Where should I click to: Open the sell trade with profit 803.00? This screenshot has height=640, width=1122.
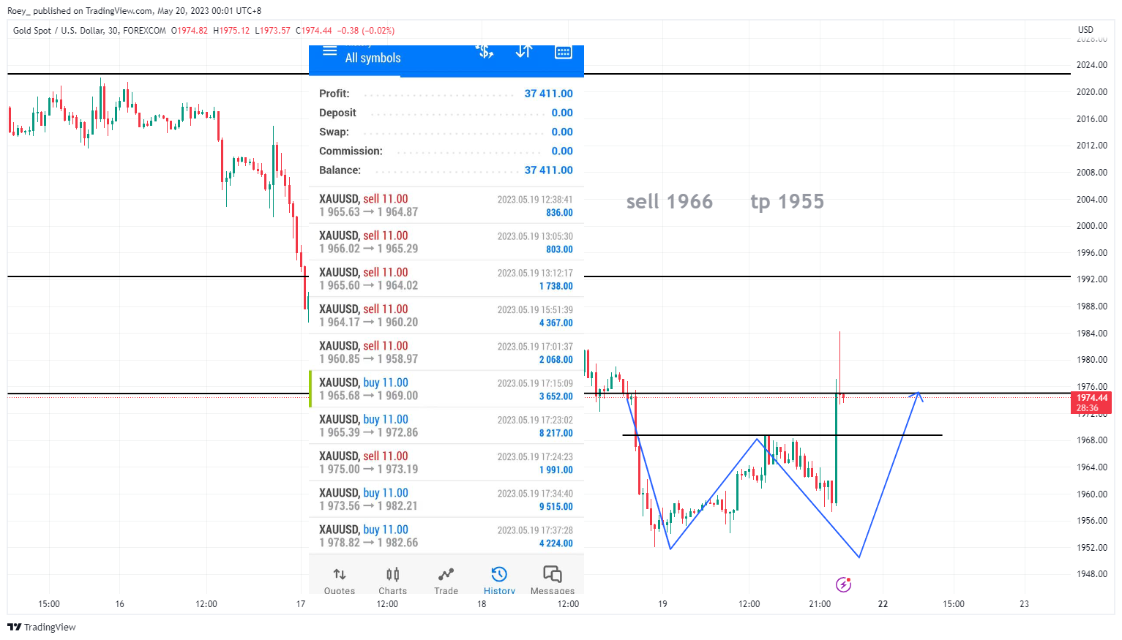pyautogui.click(x=446, y=242)
